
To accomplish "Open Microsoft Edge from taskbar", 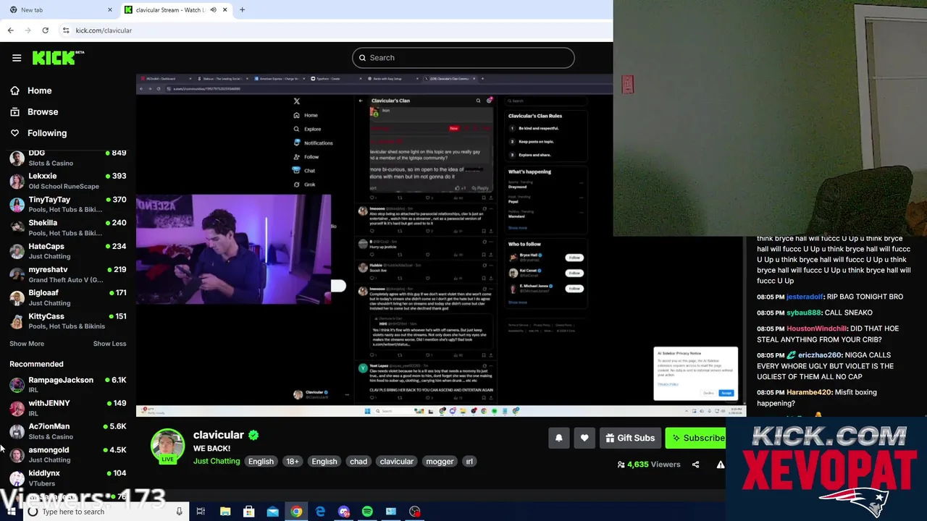I will coord(320,512).
